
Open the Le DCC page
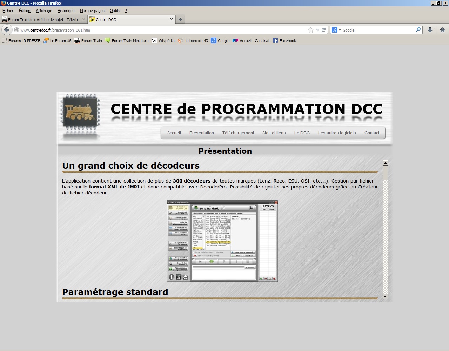(x=302, y=133)
